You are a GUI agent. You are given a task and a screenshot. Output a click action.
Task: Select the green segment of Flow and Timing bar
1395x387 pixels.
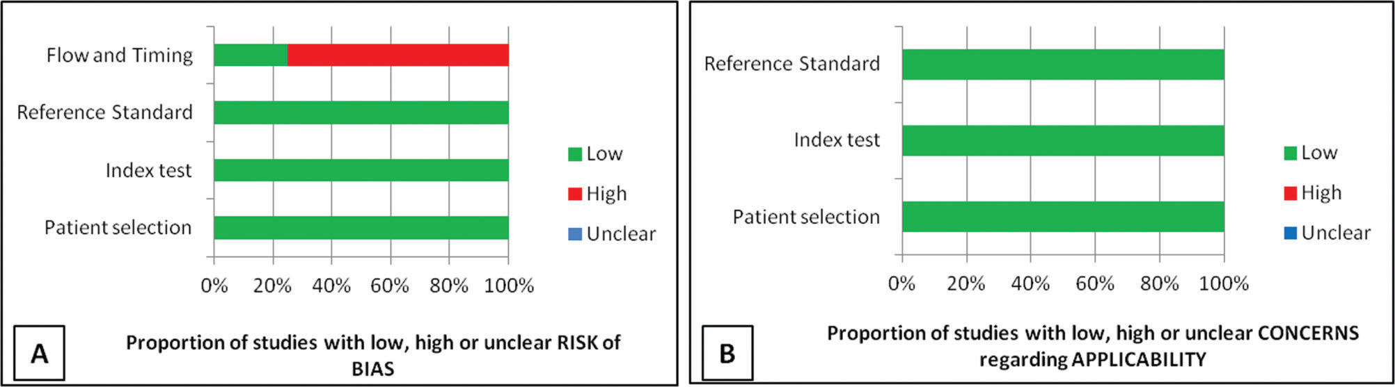[x=250, y=55]
